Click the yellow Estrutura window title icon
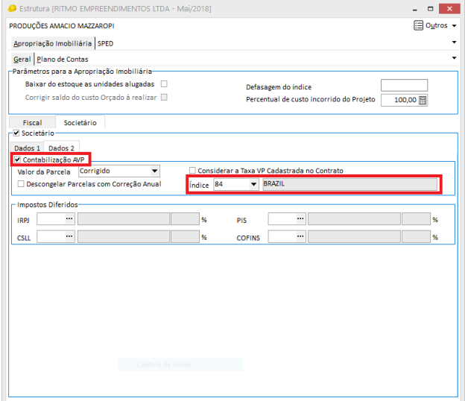The height and width of the screenshot is (401, 465). [x=12, y=8]
